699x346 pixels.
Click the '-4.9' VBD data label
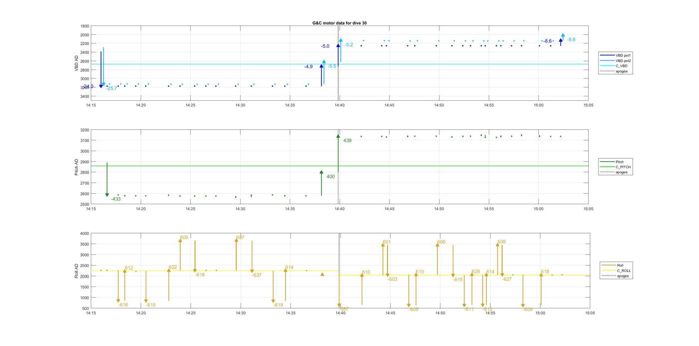[309, 67]
